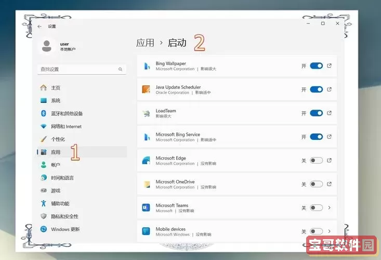Switch off LoadTeam startup toggle
The image size is (381, 260).
317,113
